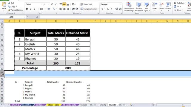Click the 88% percentage cell

[x=68, y=68]
